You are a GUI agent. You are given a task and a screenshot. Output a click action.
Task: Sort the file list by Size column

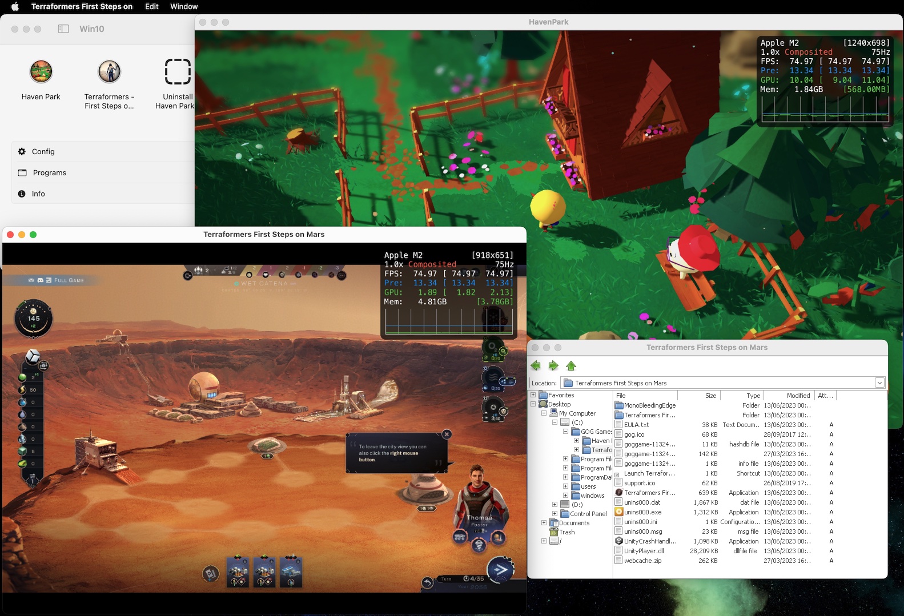(x=698, y=396)
